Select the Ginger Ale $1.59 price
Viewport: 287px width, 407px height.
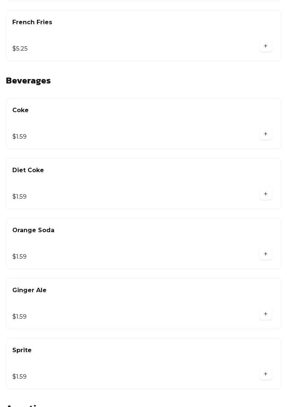pos(19,317)
